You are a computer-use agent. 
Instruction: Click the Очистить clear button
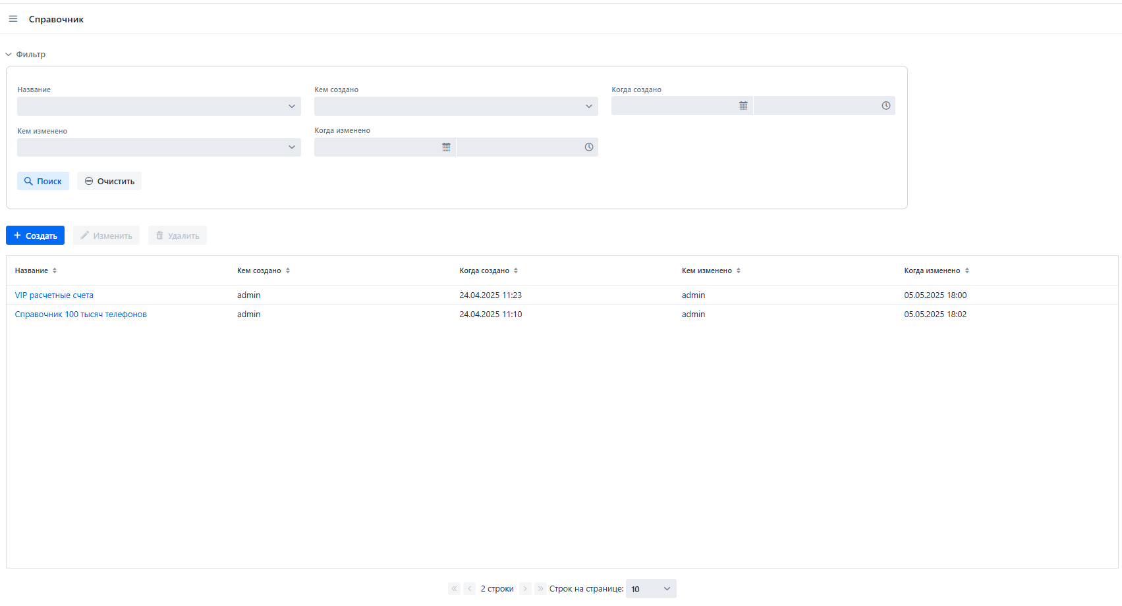(x=109, y=181)
